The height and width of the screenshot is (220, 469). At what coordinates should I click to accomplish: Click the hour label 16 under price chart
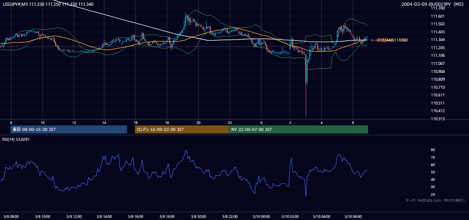(x=136, y=122)
